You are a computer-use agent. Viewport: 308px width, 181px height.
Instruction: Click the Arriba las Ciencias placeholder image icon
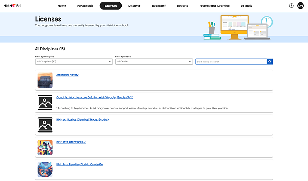tap(45, 125)
